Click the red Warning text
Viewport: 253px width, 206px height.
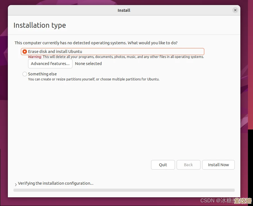pos(35,57)
